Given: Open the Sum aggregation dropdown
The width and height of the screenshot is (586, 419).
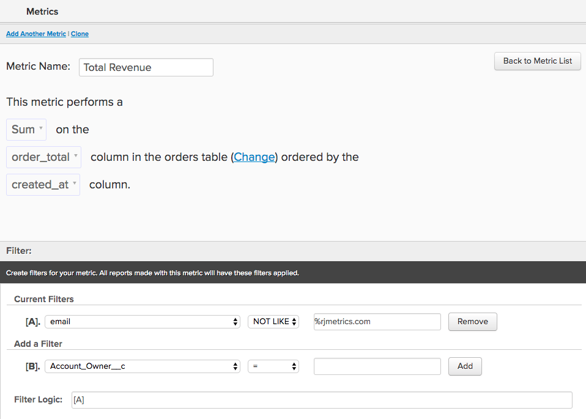Looking at the screenshot, I should coord(26,129).
